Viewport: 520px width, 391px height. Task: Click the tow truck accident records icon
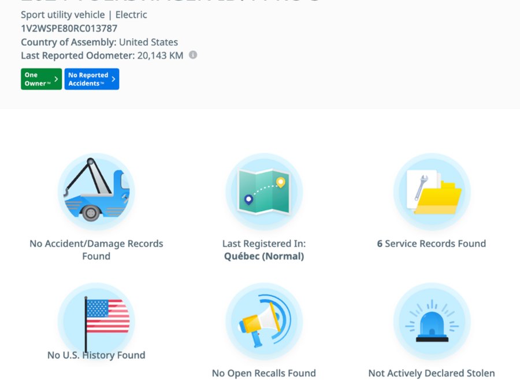click(x=96, y=193)
